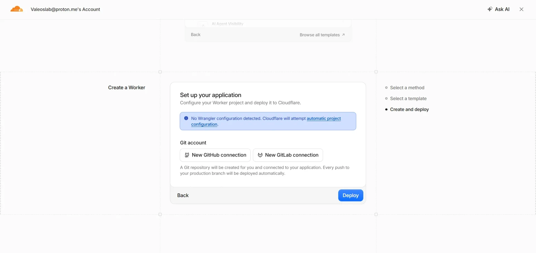Click the Configure your Worker project description

240,103
